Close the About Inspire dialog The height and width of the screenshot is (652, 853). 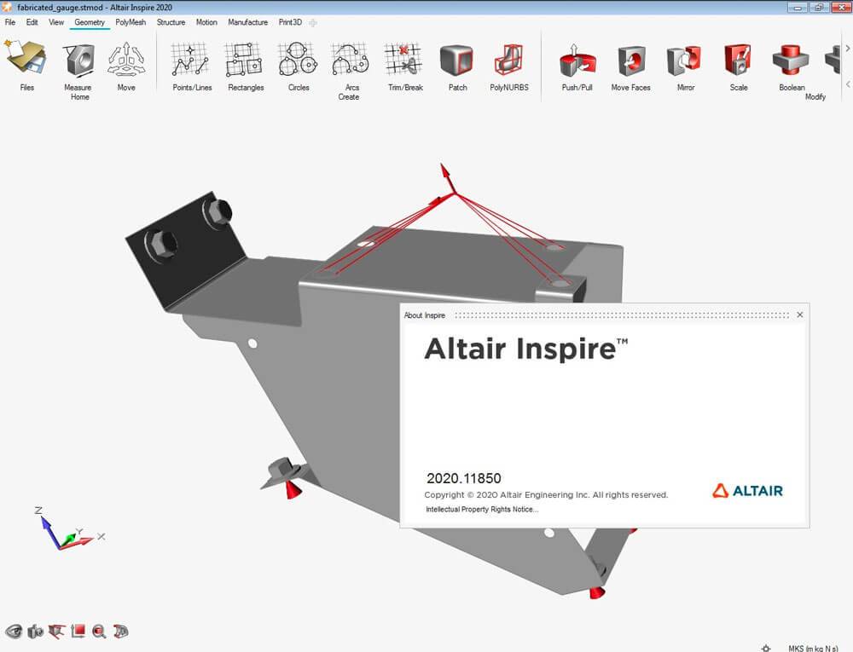coord(799,314)
